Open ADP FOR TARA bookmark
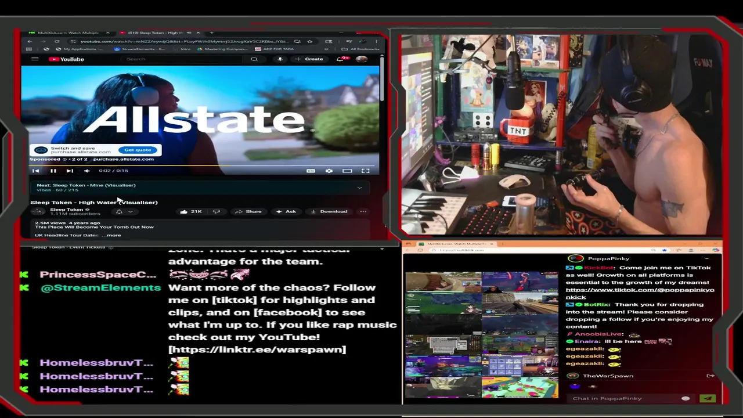 click(274, 49)
